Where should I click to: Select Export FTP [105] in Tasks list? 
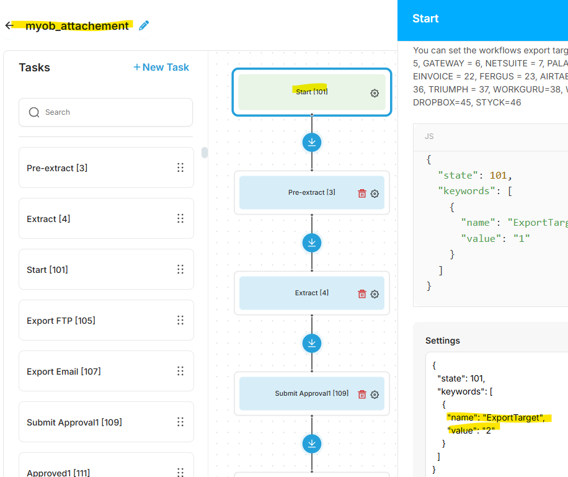click(x=106, y=320)
